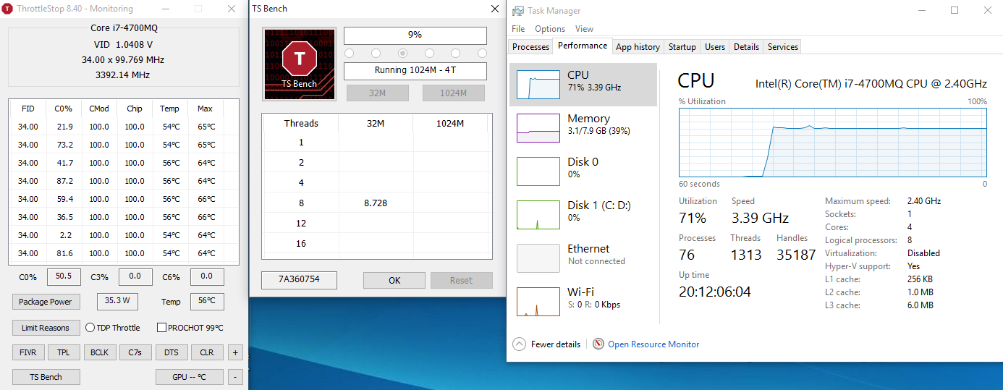Click the Running 1024M - 4T status box
Image resolution: width=1003 pixels, height=390 pixels.
[x=415, y=71]
